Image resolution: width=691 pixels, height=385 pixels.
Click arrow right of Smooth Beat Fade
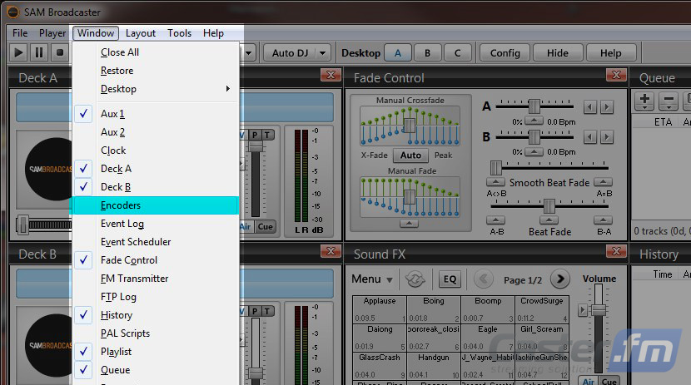[x=603, y=182]
